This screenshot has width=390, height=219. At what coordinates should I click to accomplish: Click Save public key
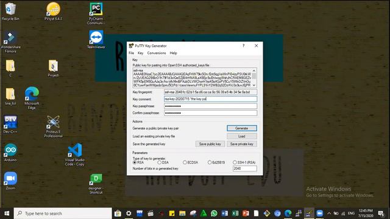(210, 144)
